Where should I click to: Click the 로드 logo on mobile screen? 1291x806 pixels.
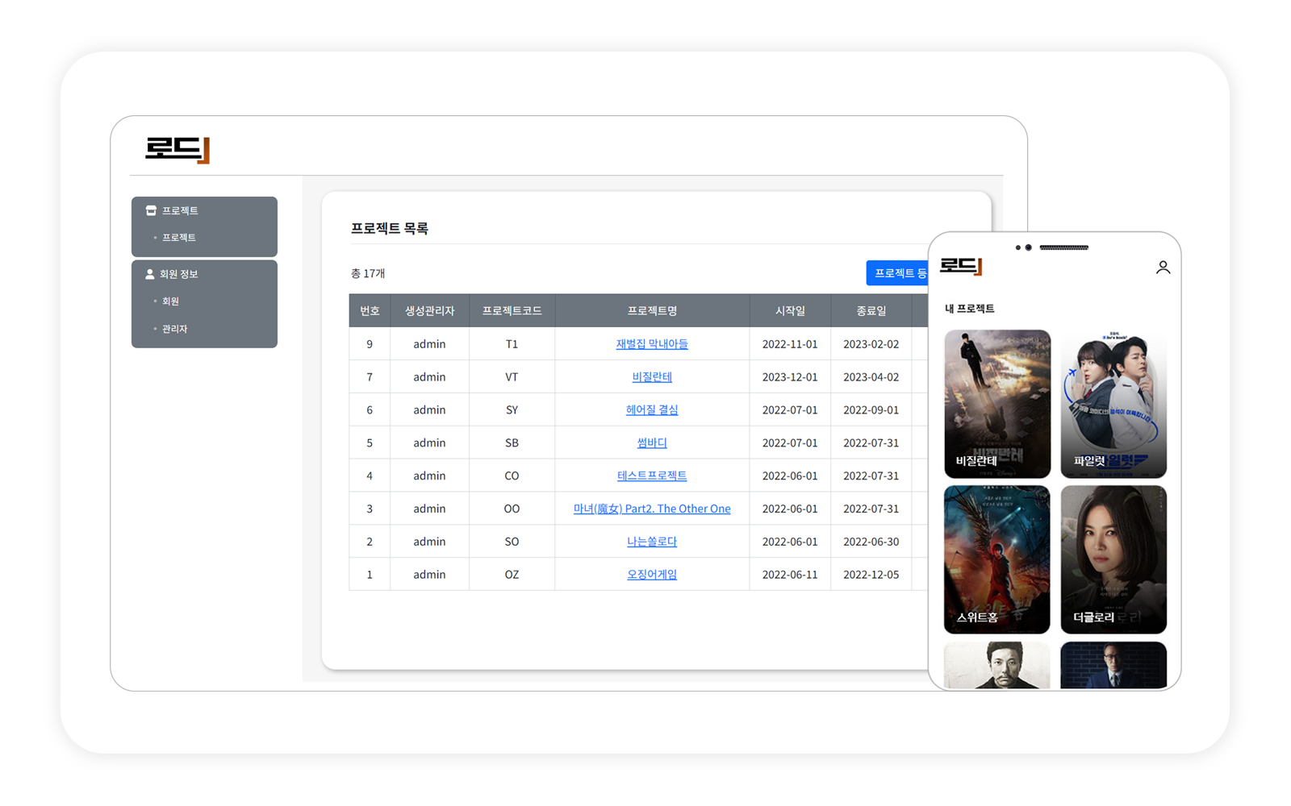pyautogui.click(x=961, y=266)
